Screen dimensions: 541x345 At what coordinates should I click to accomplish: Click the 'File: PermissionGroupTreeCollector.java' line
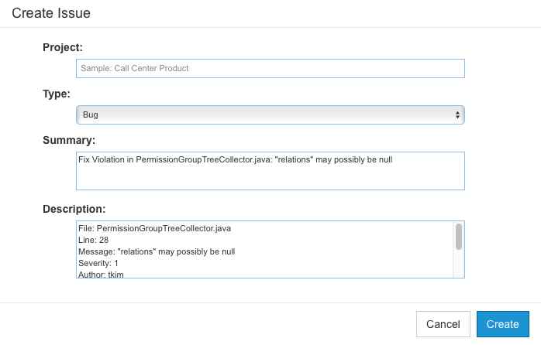[x=154, y=228]
